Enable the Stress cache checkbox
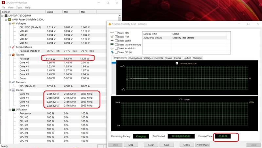 point(116,41)
